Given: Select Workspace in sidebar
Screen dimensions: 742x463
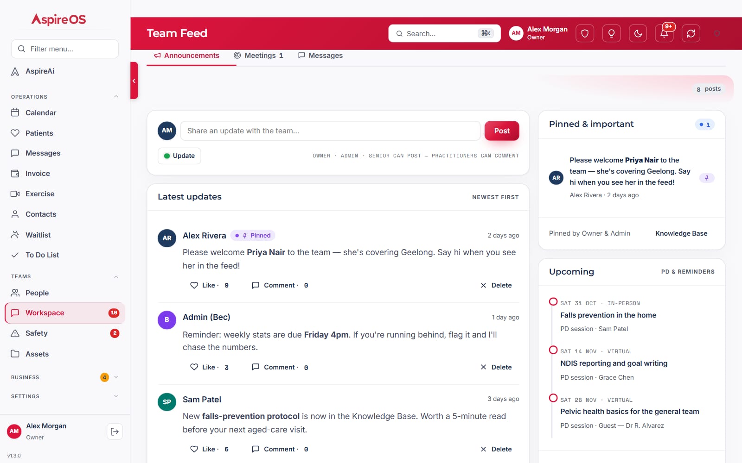Looking at the screenshot, I should coord(65,313).
